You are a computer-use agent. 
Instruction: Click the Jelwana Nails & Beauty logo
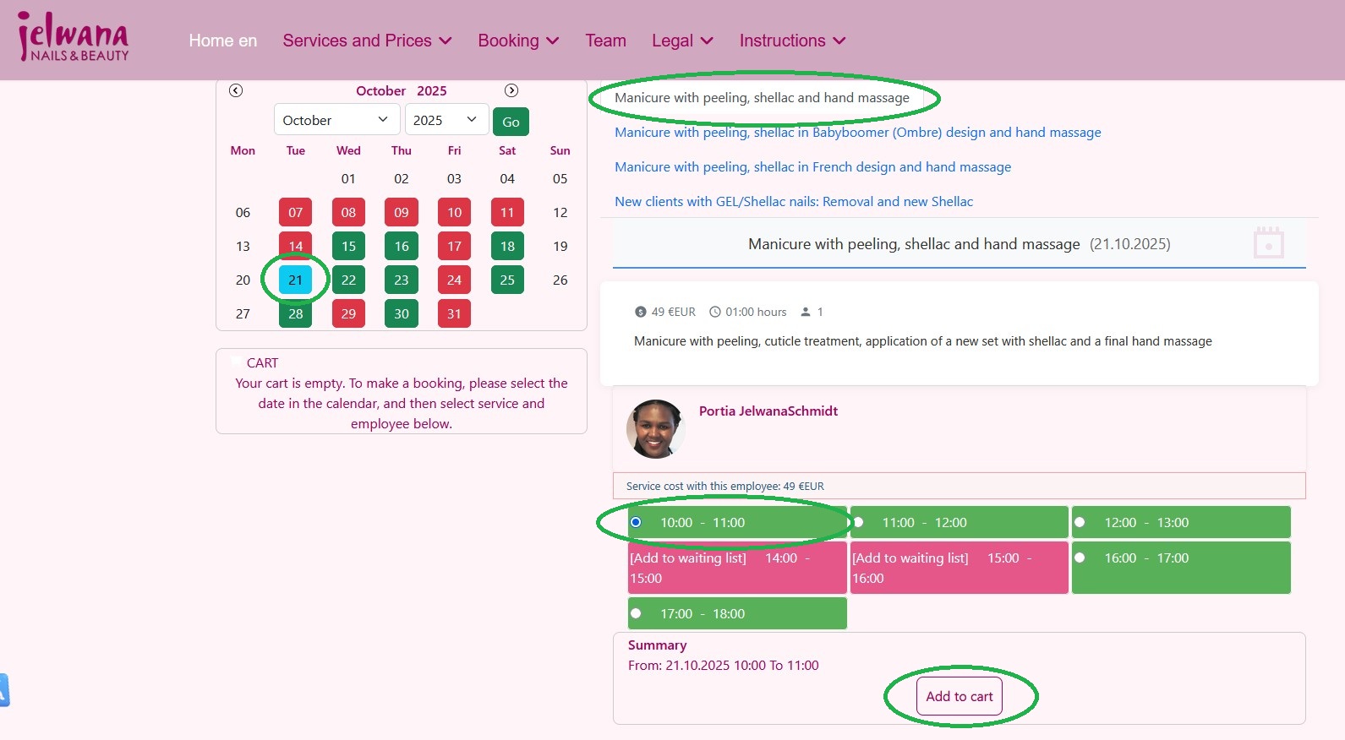74,39
